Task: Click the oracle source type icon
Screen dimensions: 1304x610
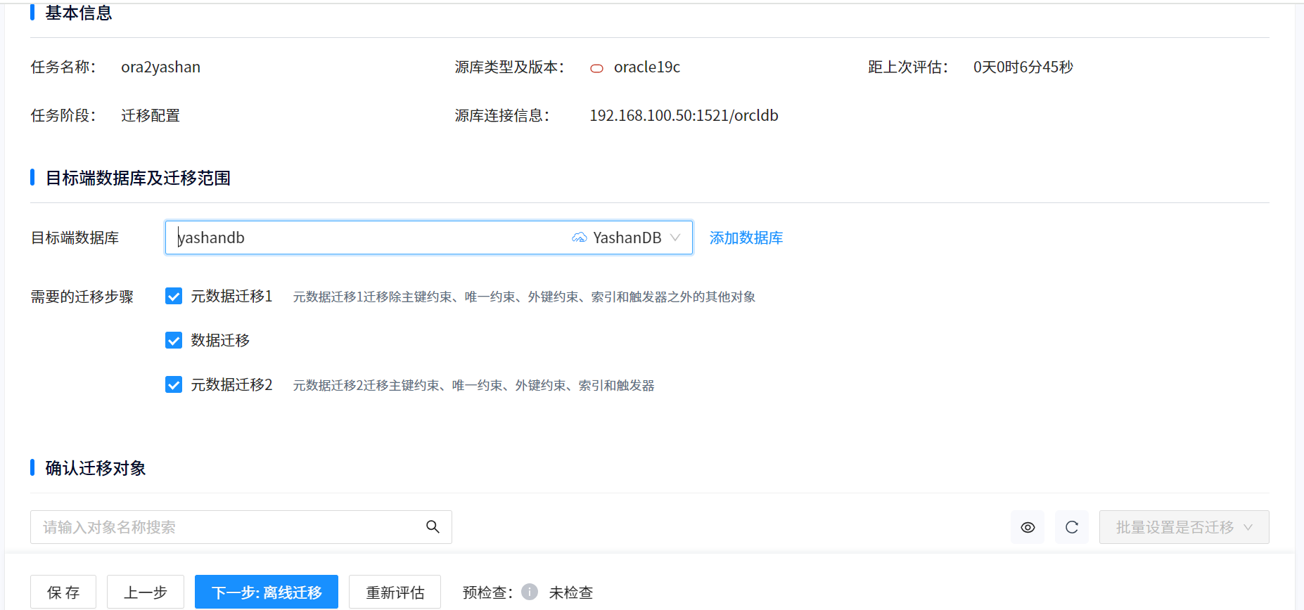Action: [596, 68]
